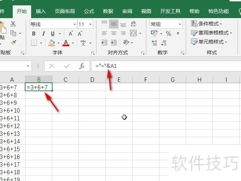241x181 pixels.
Task: Toggle wrap text icon
Action: tap(134, 24)
